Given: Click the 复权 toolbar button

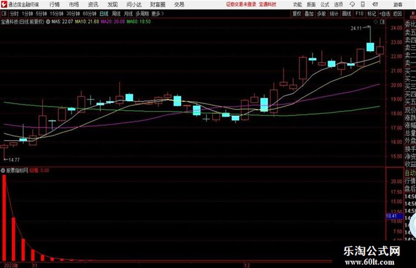Looking at the screenshot, I should (x=297, y=14).
